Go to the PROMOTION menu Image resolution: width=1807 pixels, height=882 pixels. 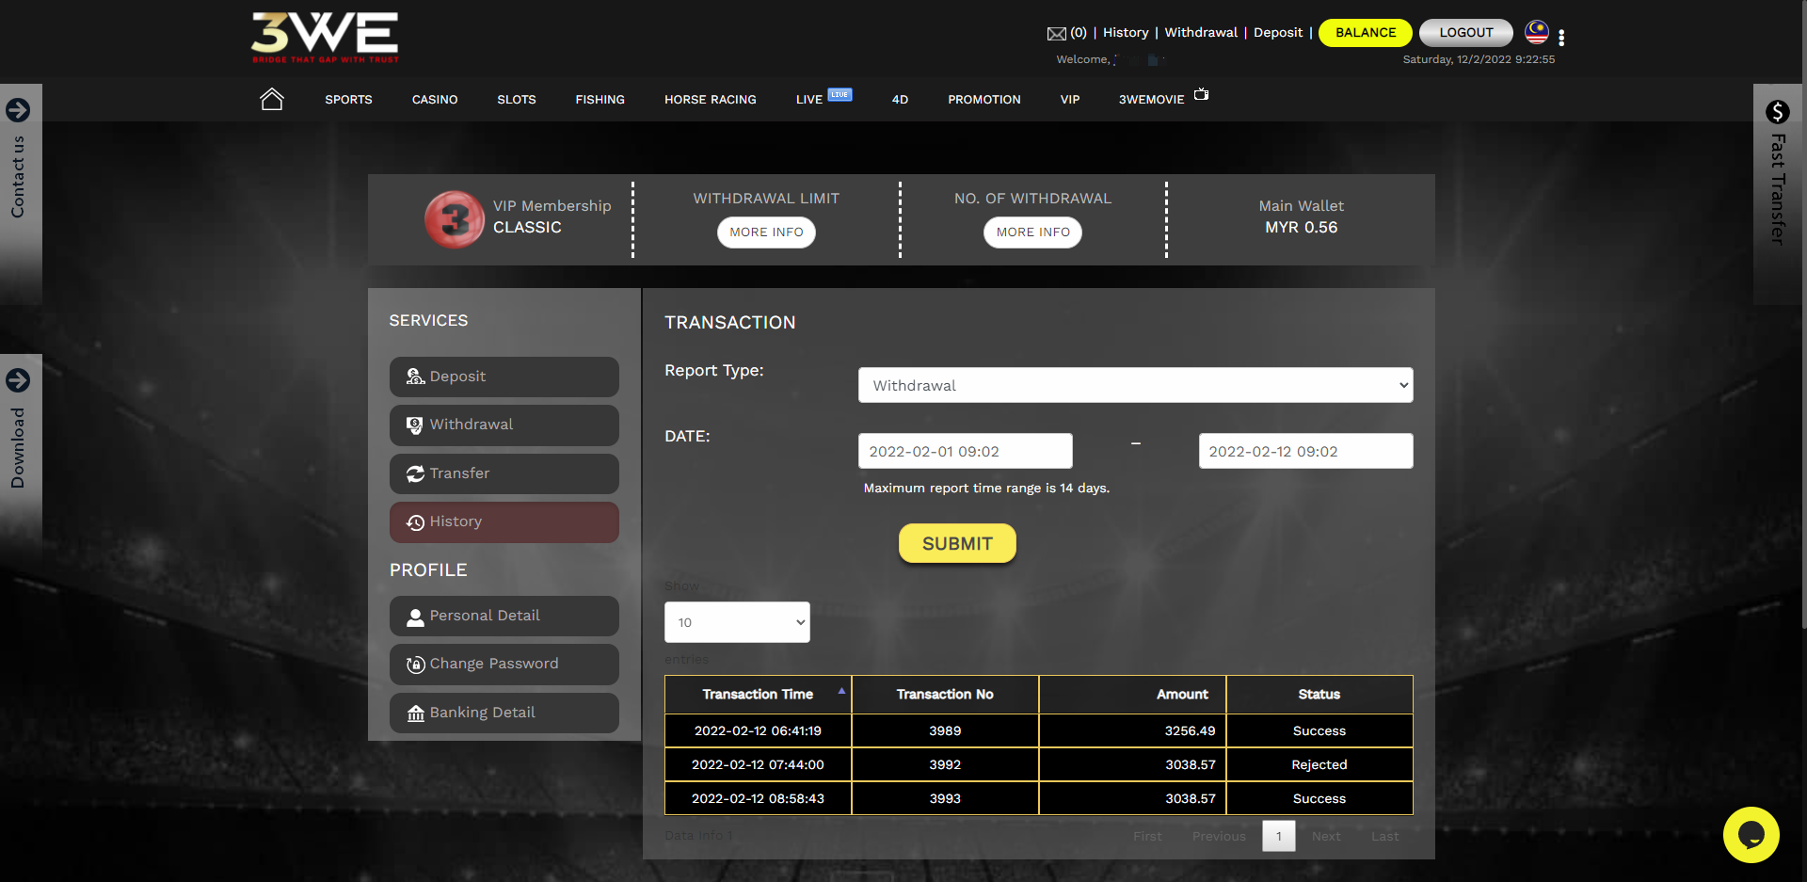[983, 100]
